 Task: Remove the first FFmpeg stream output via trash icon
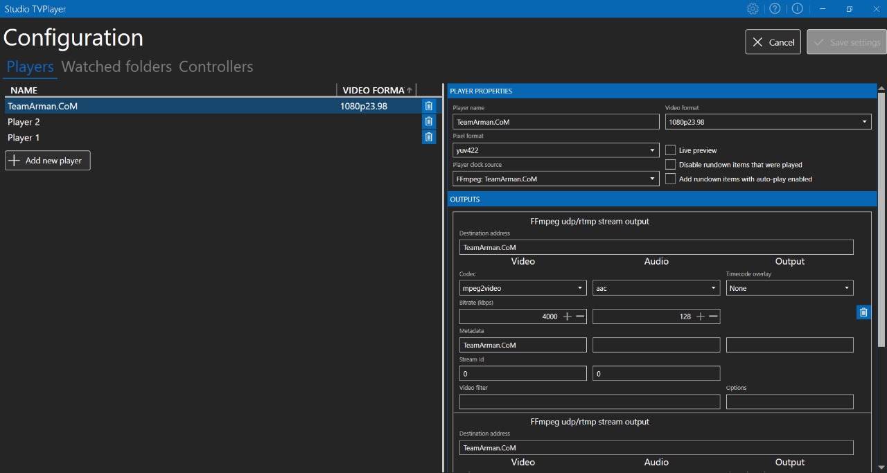[863, 312]
